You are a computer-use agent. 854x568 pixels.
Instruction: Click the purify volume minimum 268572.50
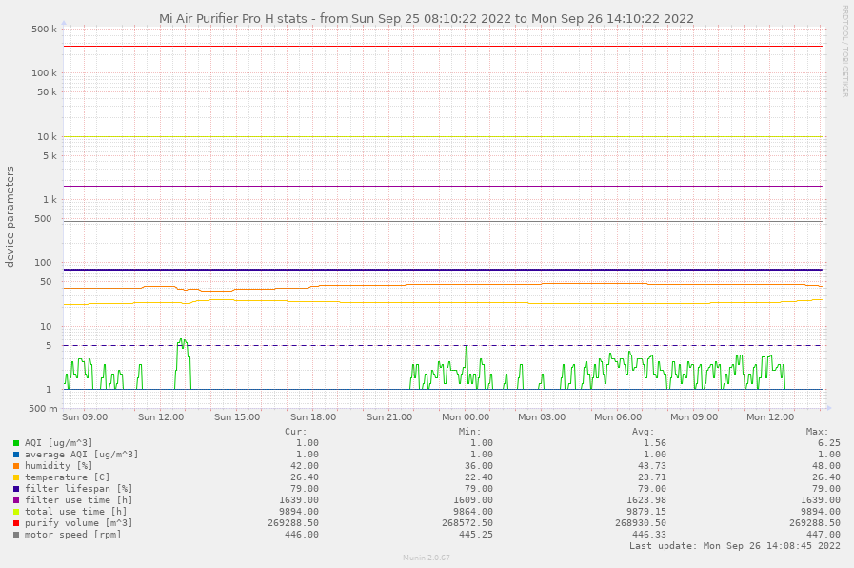pyautogui.click(x=467, y=523)
